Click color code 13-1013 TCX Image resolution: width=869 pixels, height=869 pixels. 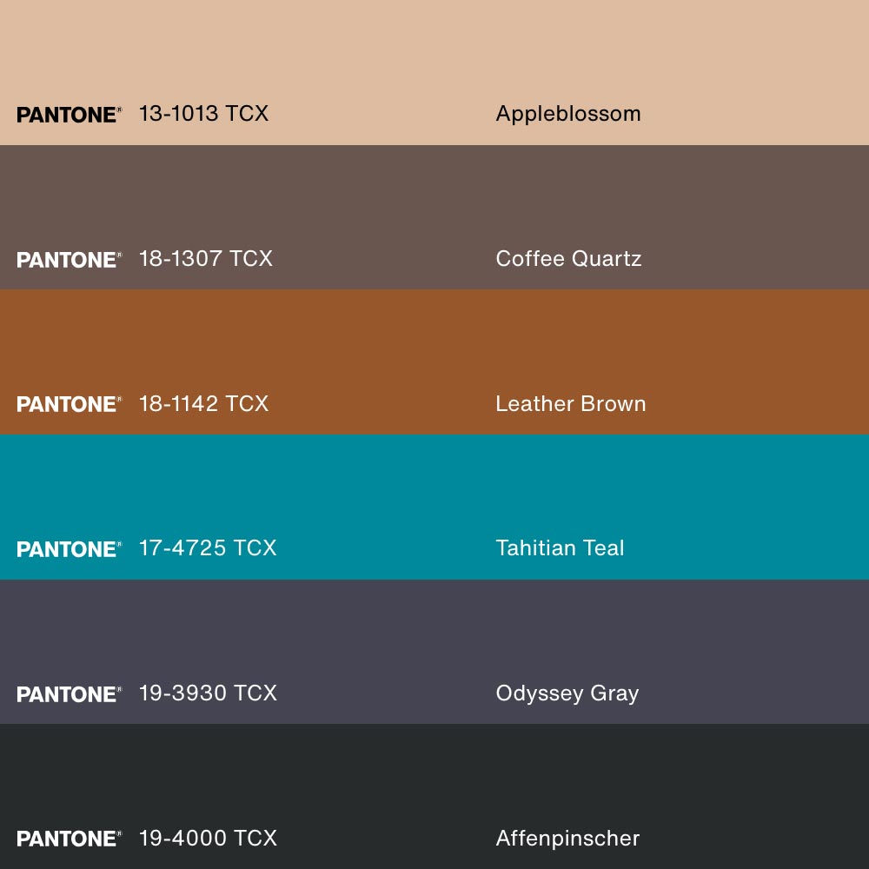[x=203, y=114]
